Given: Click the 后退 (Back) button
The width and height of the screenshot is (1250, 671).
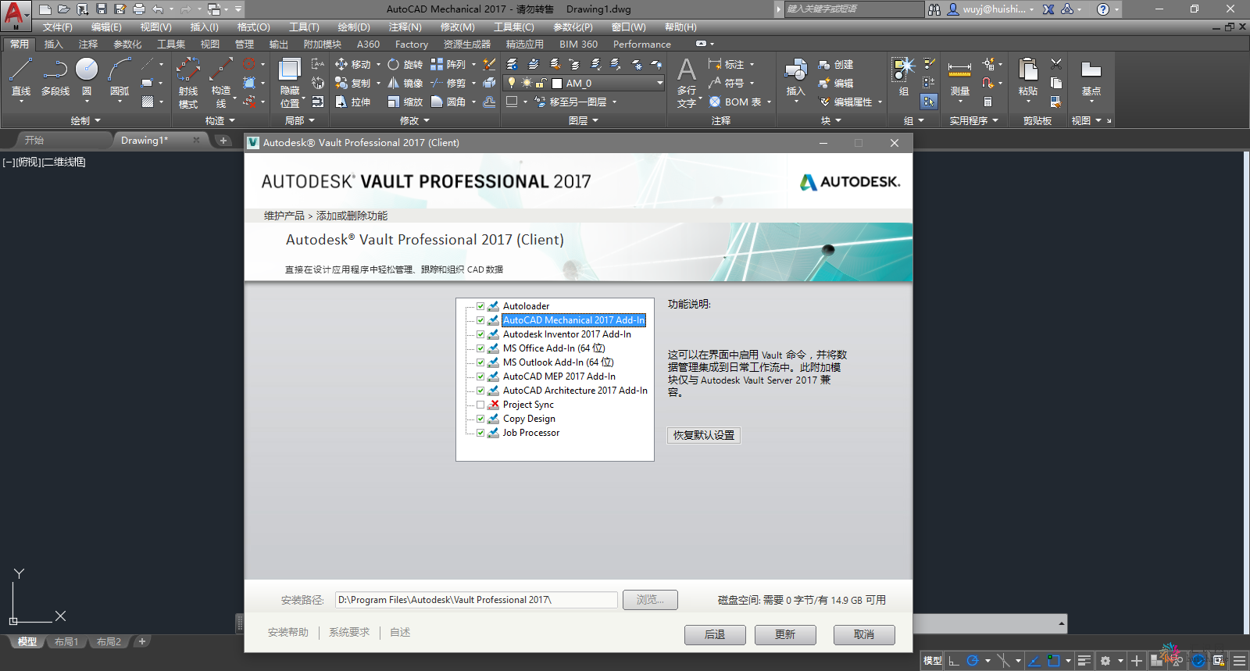Looking at the screenshot, I should 715,634.
